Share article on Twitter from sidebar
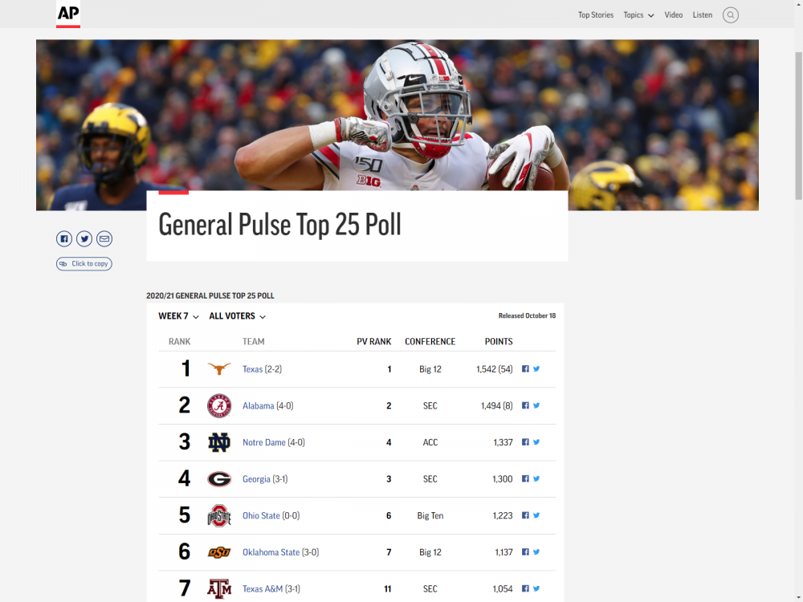803x602 pixels. click(84, 238)
